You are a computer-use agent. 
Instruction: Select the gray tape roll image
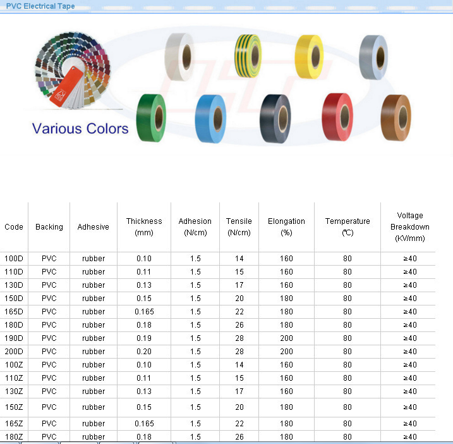point(373,58)
